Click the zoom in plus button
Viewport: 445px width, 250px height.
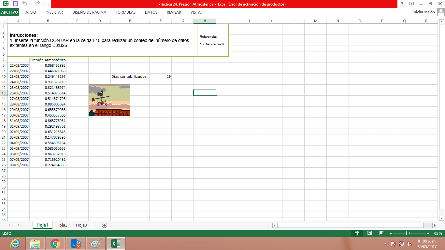(428, 233)
